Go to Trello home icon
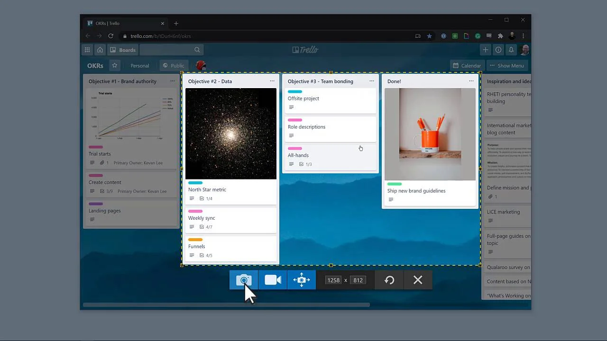The image size is (607, 341). (100, 50)
